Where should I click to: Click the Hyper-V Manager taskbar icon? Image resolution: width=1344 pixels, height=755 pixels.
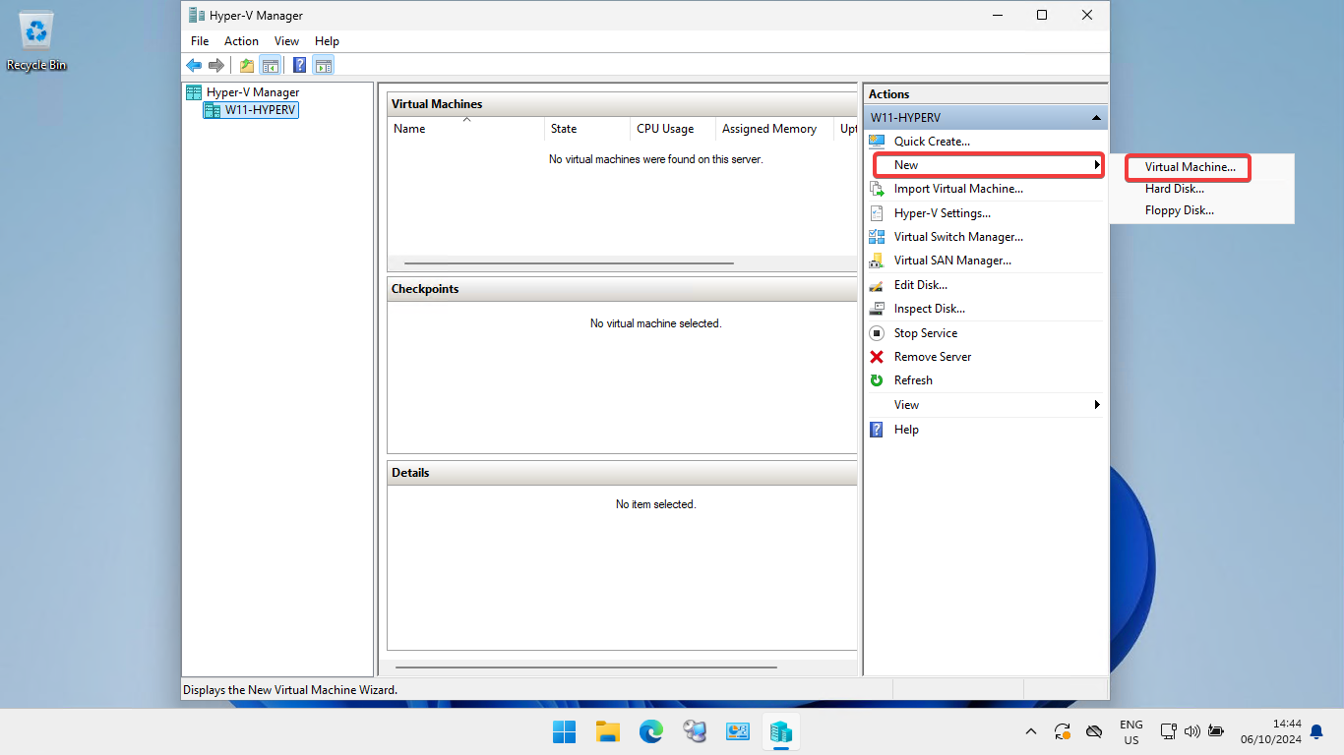click(x=780, y=731)
